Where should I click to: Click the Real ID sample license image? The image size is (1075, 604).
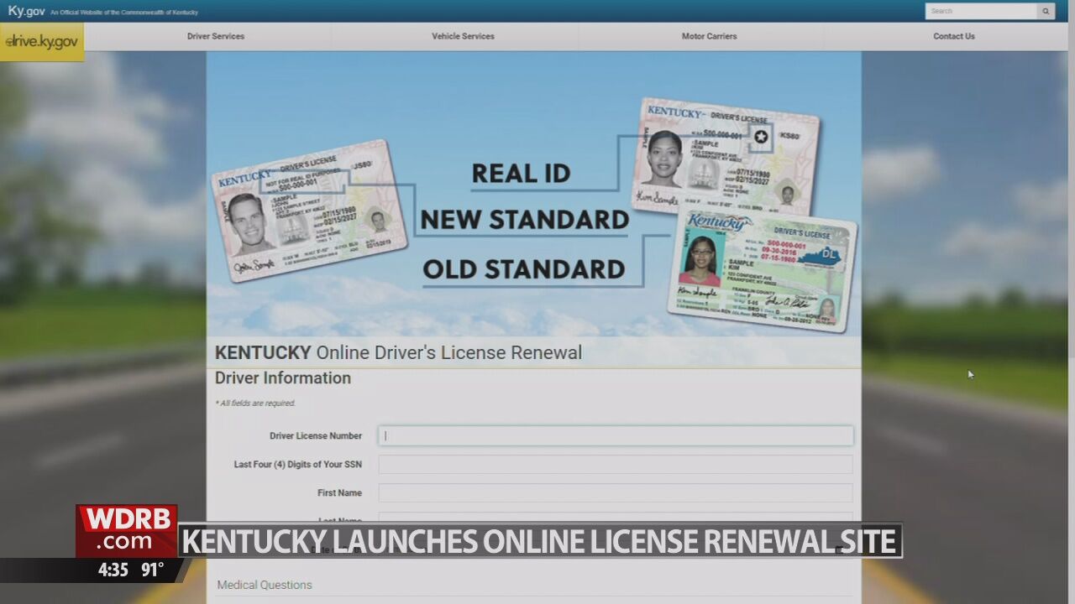point(726,157)
